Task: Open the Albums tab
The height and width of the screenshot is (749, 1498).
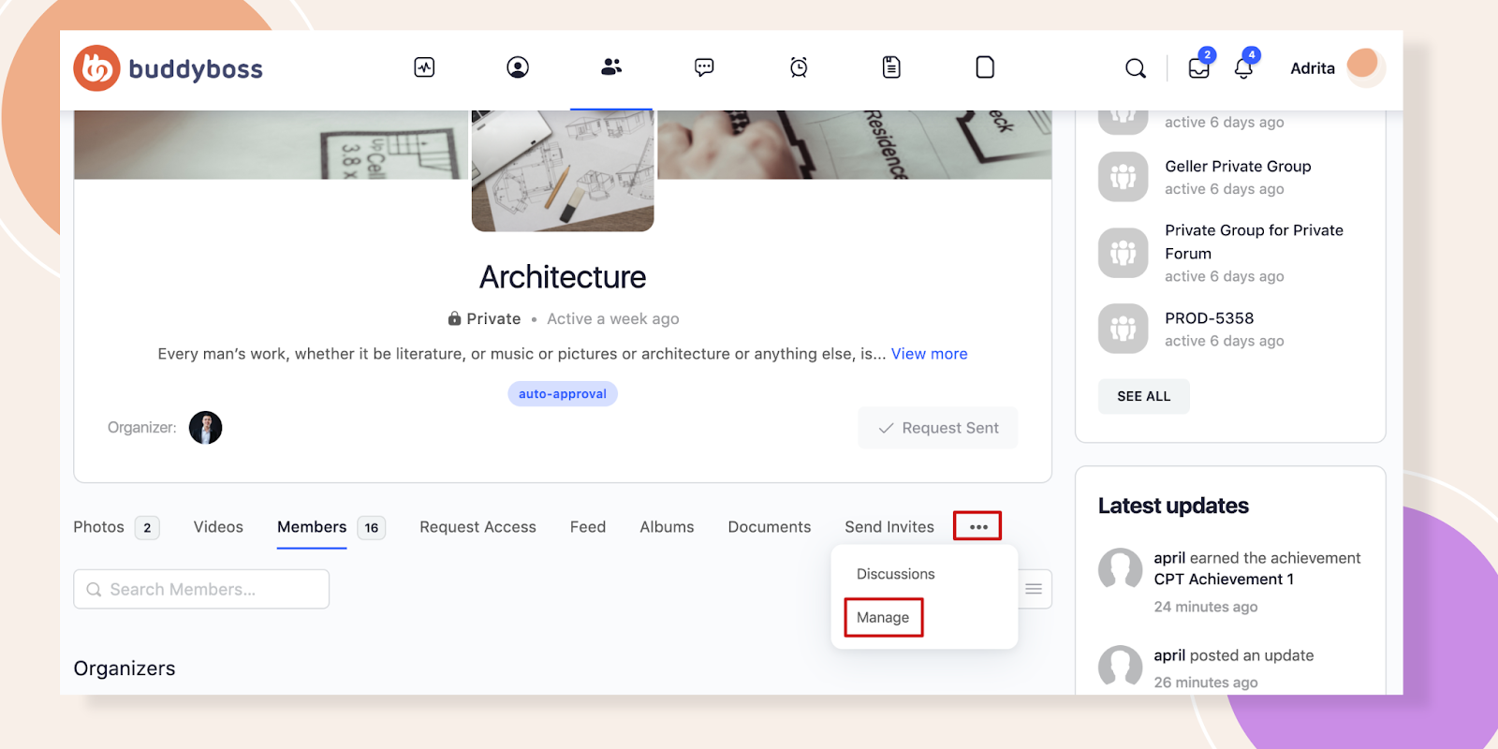Action: (x=667, y=527)
